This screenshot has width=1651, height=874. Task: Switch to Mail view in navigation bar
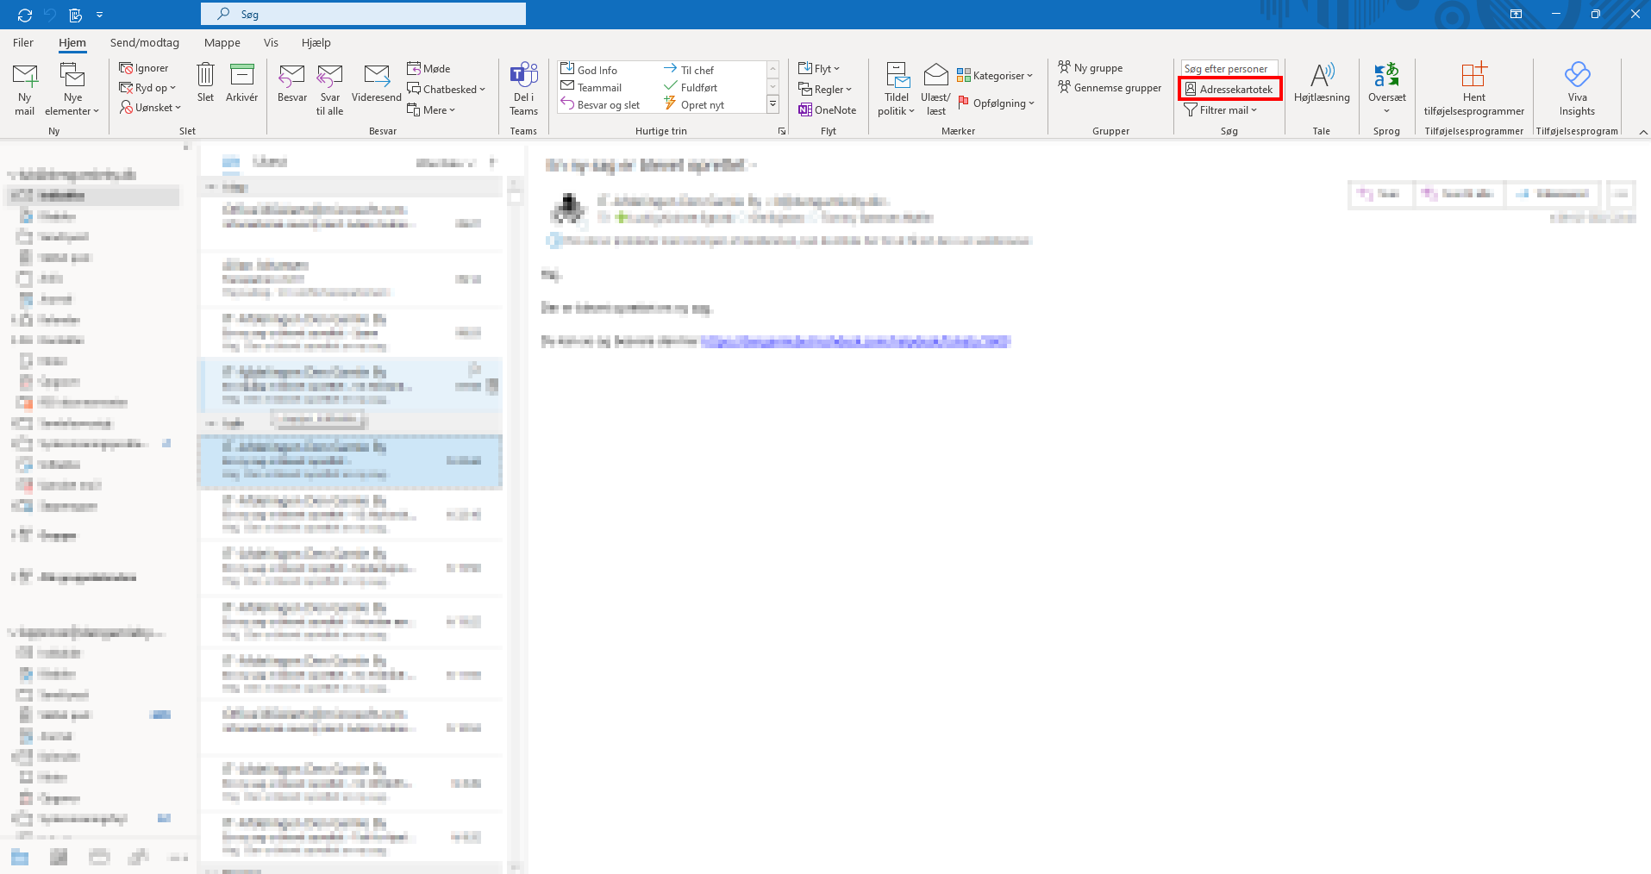(x=20, y=857)
